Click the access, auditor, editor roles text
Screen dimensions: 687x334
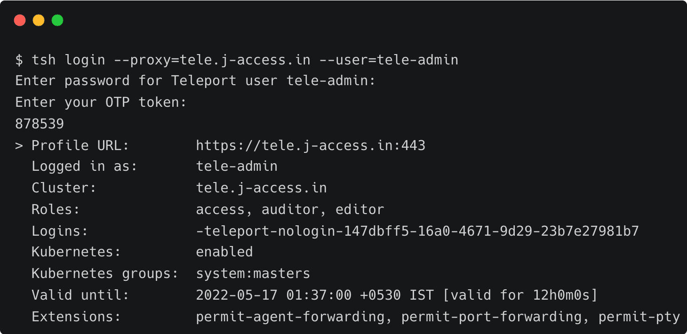click(x=290, y=209)
